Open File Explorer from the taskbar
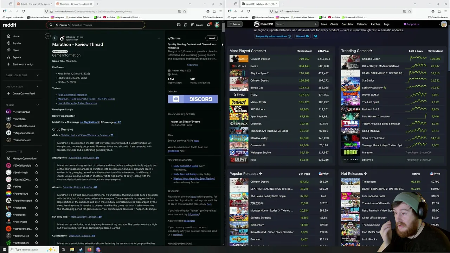 tap(72, 249)
